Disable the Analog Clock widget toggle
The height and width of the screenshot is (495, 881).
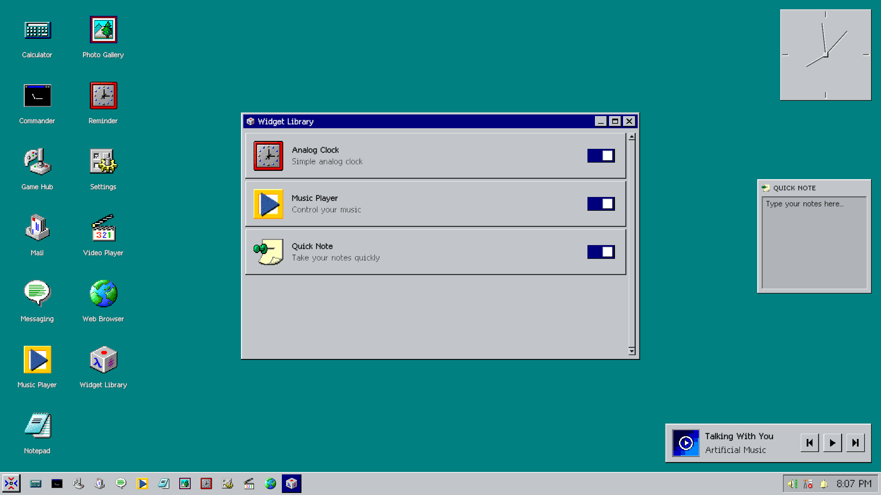pyautogui.click(x=601, y=156)
